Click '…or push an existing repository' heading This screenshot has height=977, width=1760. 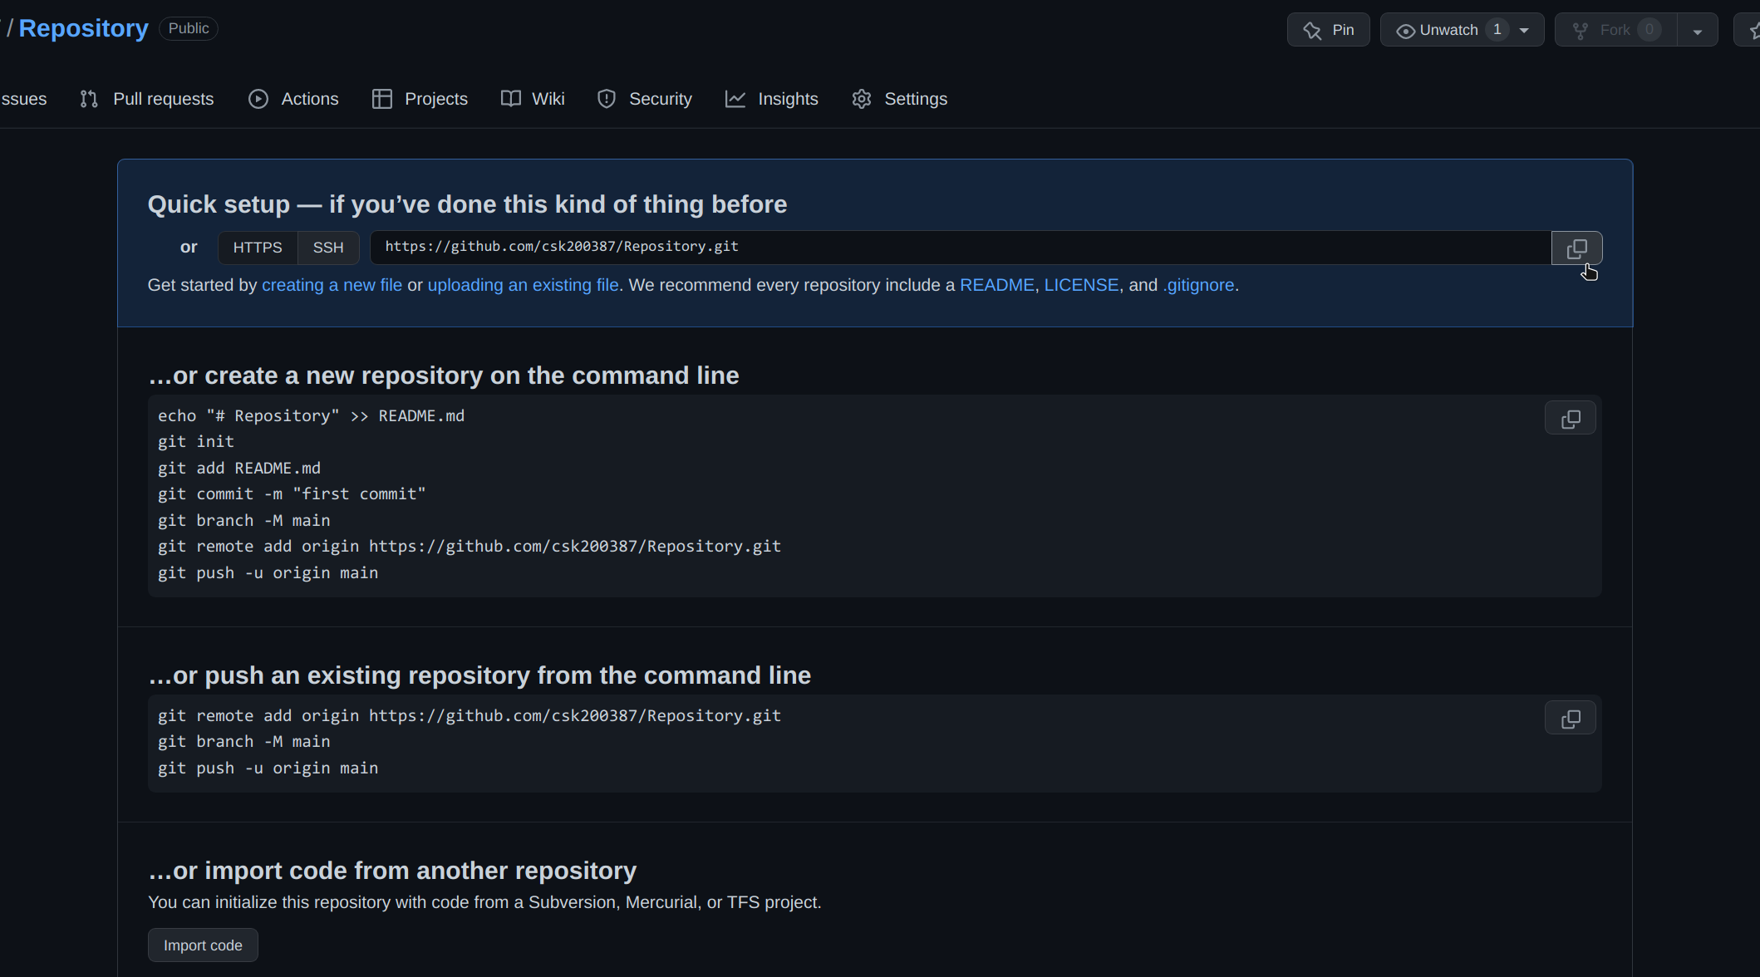(479, 675)
